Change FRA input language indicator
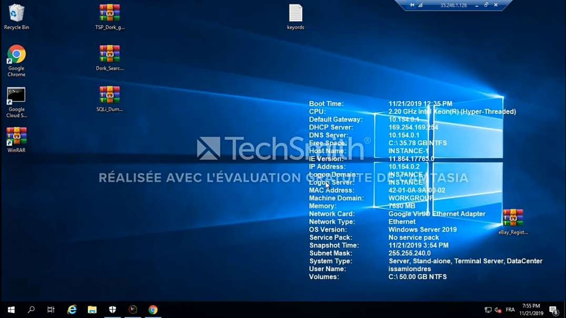Image resolution: width=566 pixels, height=318 pixels. [510, 310]
